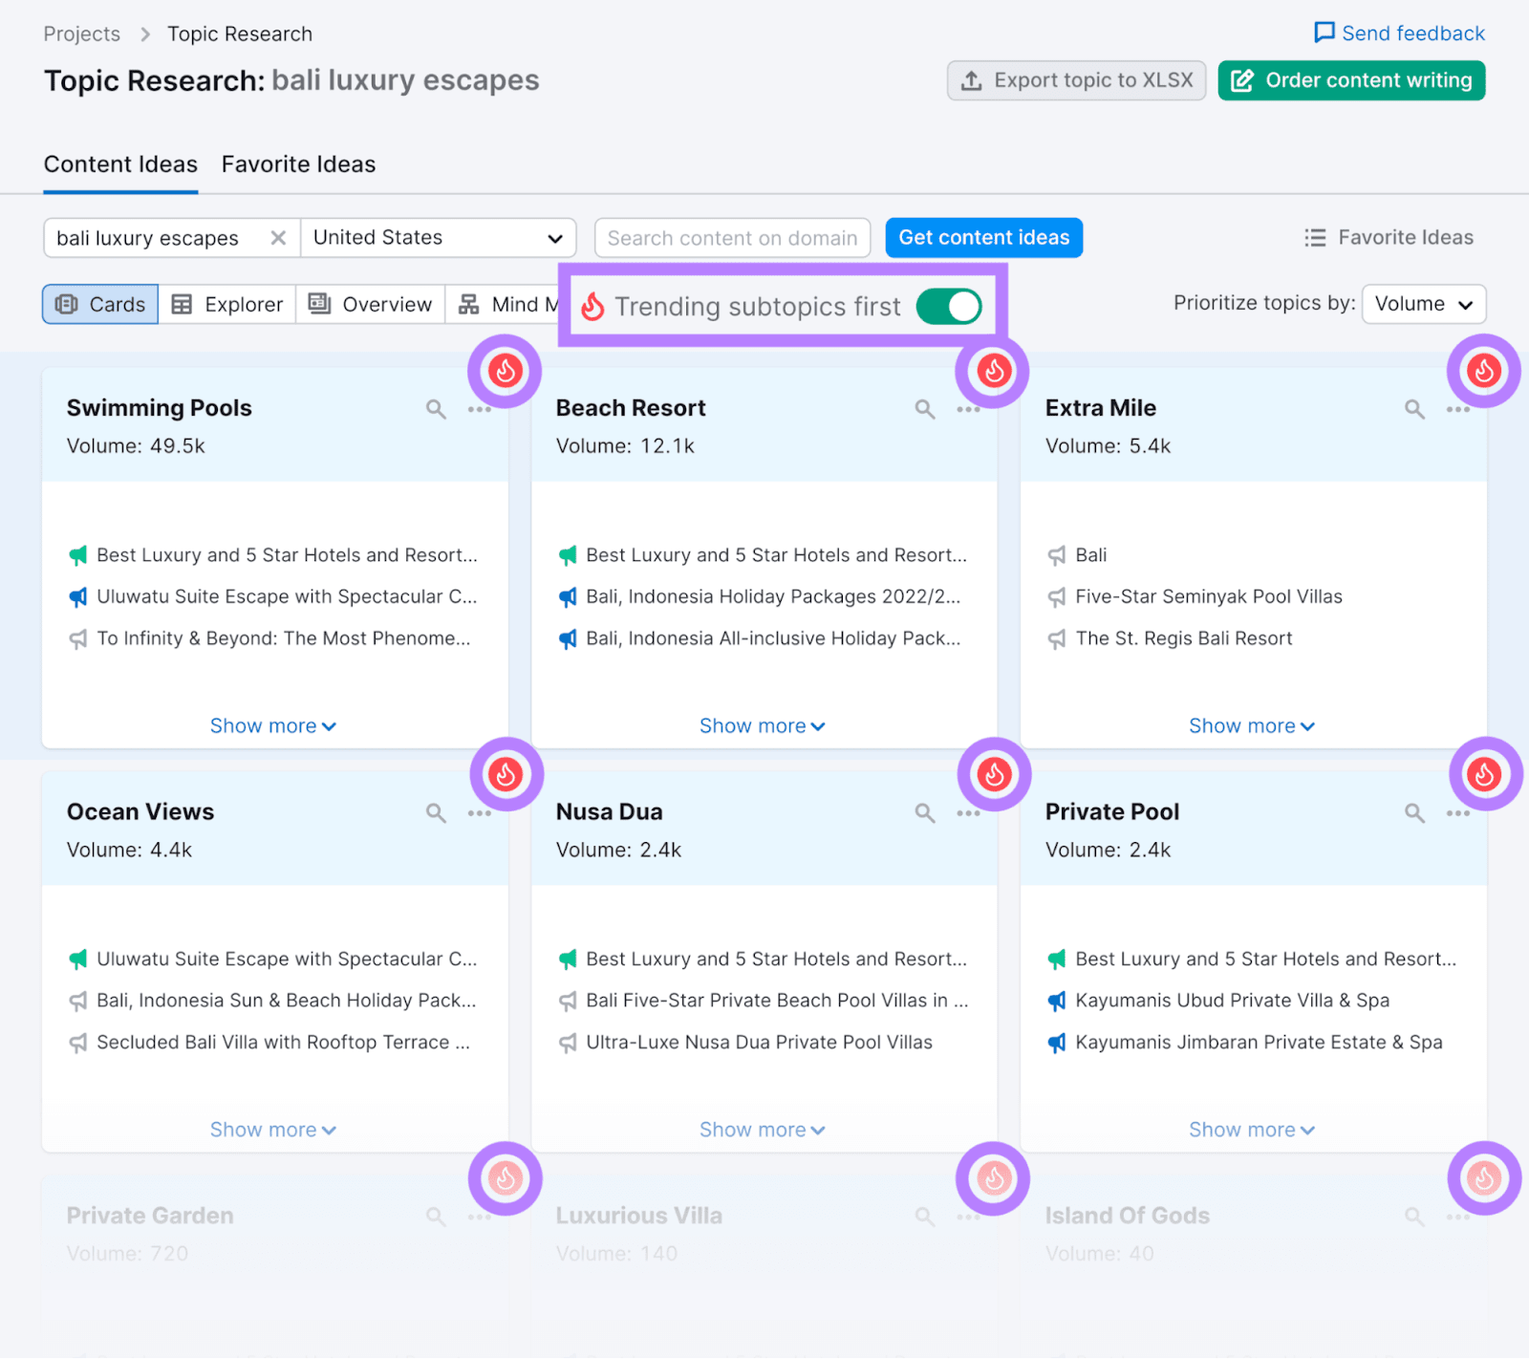Image resolution: width=1529 pixels, height=1359 pixels.
Task: Open the trending flame badge on Swimming Pools
Action: pos(505,372)
